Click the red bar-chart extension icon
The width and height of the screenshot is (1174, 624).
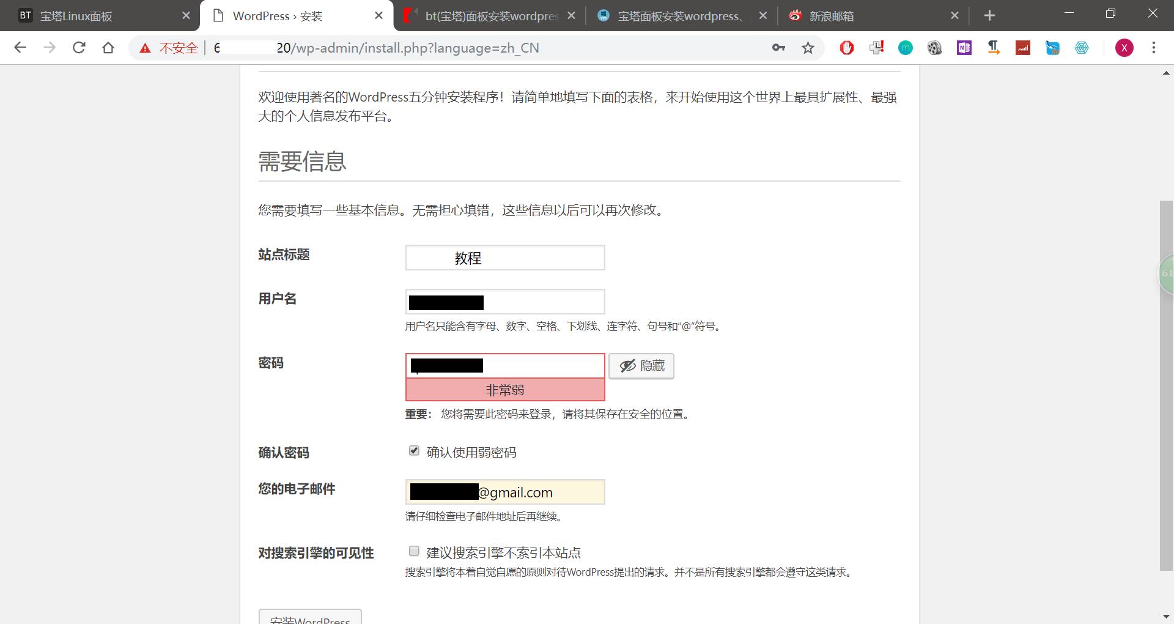(x=1023, y=48)
